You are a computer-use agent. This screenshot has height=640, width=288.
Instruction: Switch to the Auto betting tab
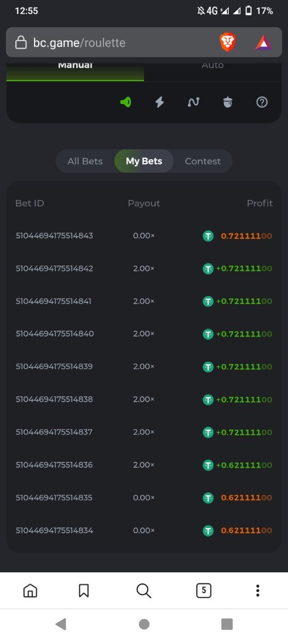coord(213,68)
